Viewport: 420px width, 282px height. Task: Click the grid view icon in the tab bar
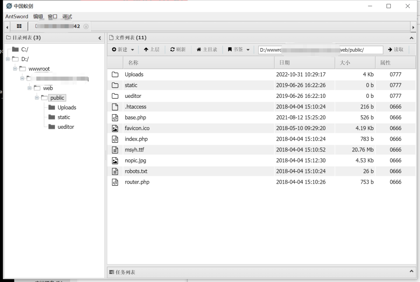(x=19, y=26)
